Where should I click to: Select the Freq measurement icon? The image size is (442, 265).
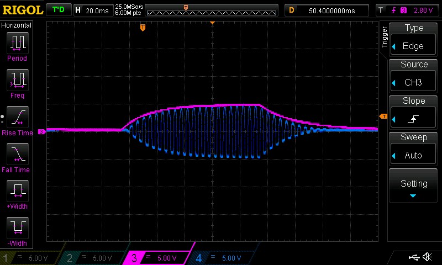tap(17, 79)
